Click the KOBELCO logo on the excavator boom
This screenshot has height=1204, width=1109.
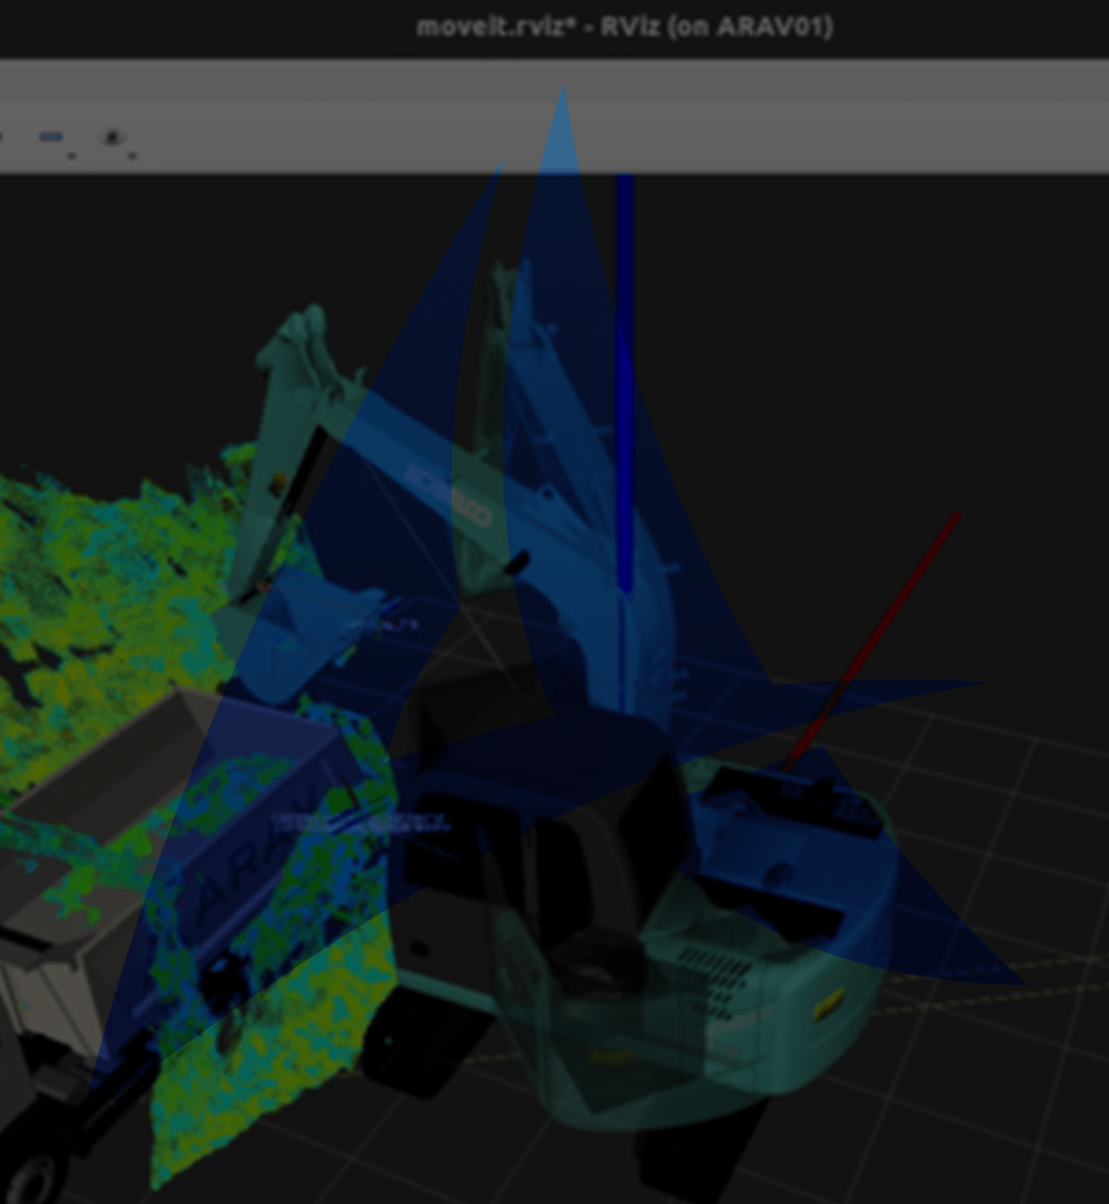click(x=449, y=495)
